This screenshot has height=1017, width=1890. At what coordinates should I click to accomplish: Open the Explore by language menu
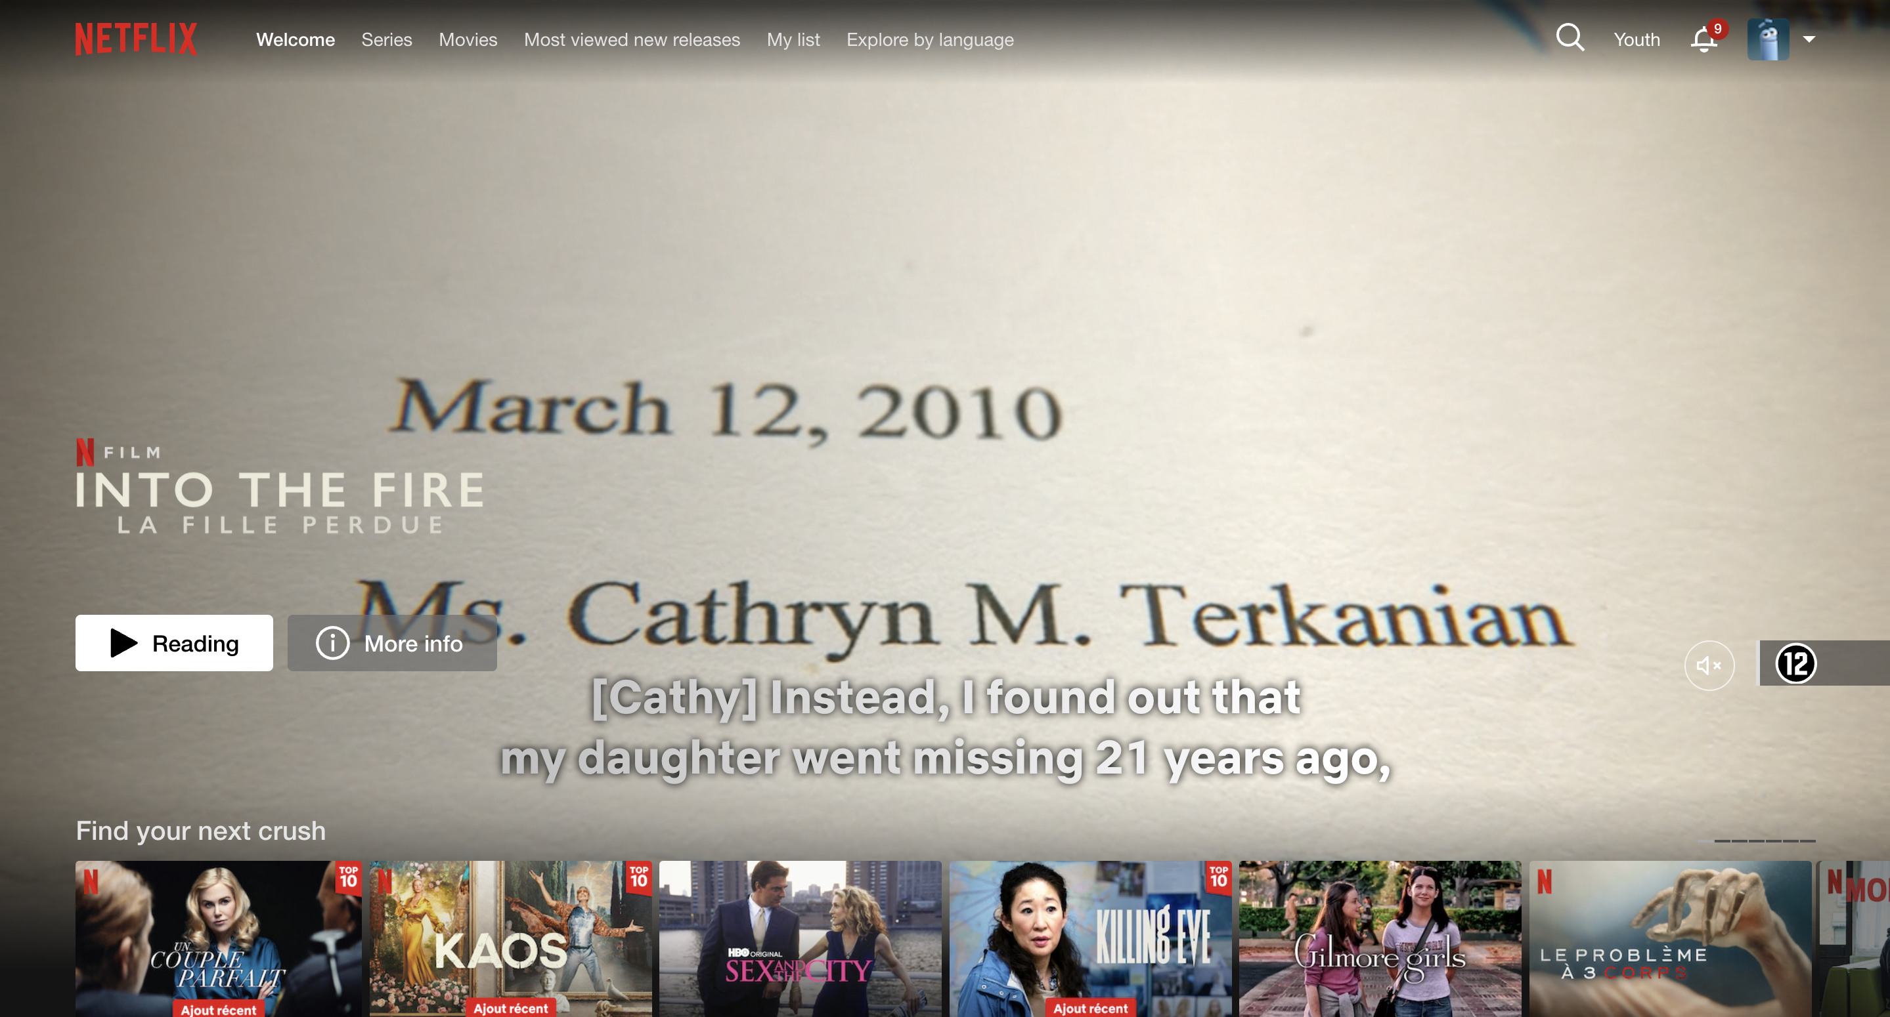(930, 39)
